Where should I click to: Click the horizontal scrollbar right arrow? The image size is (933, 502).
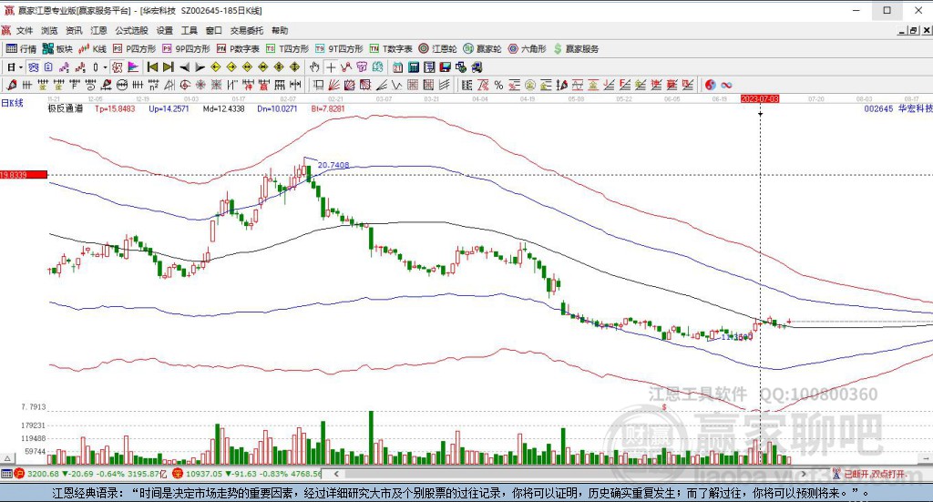click(x=804, y=474)
